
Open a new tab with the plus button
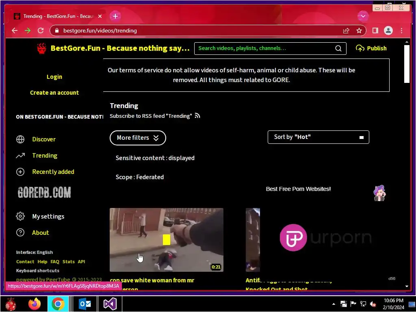(115, 16)
